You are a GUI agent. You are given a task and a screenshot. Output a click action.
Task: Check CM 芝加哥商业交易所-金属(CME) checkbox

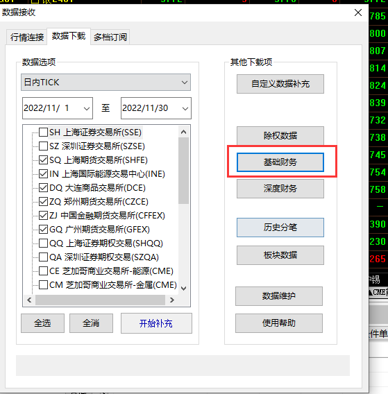point(43,284)
